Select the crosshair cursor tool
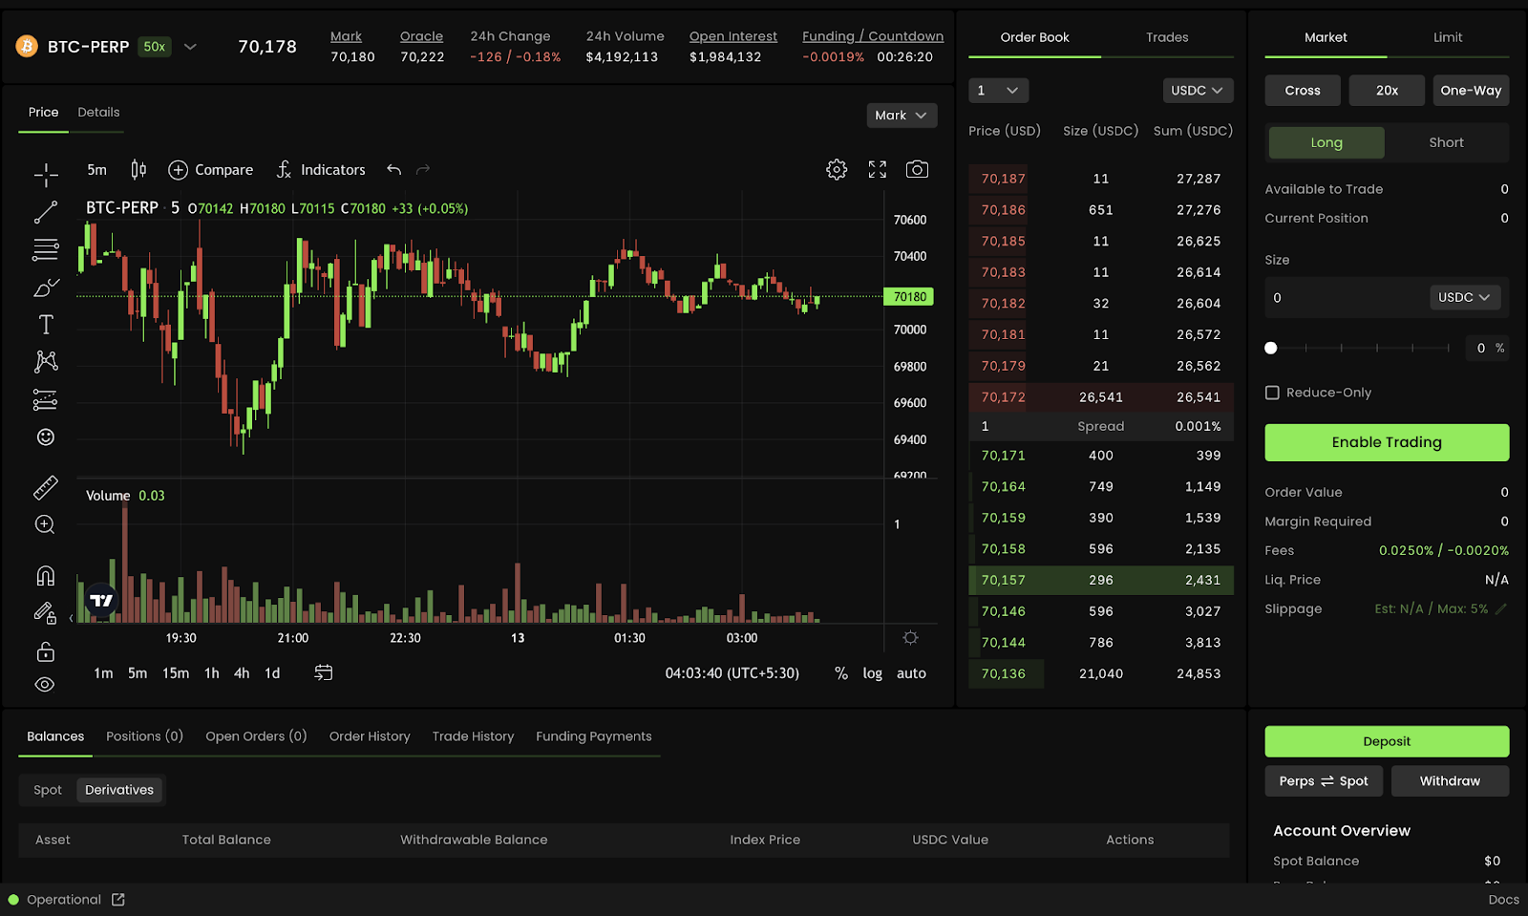The height and width of the screenshot is (916, 1528). point(46,174)
